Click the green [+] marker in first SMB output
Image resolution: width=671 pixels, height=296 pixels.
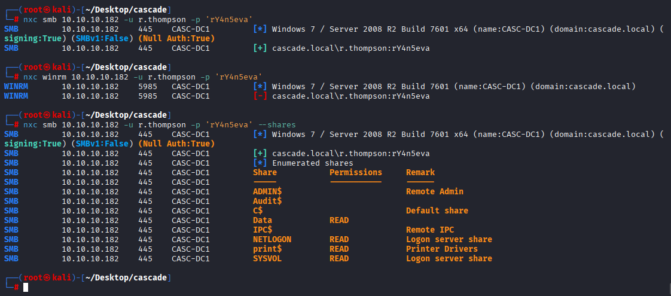tap(260, 48)
